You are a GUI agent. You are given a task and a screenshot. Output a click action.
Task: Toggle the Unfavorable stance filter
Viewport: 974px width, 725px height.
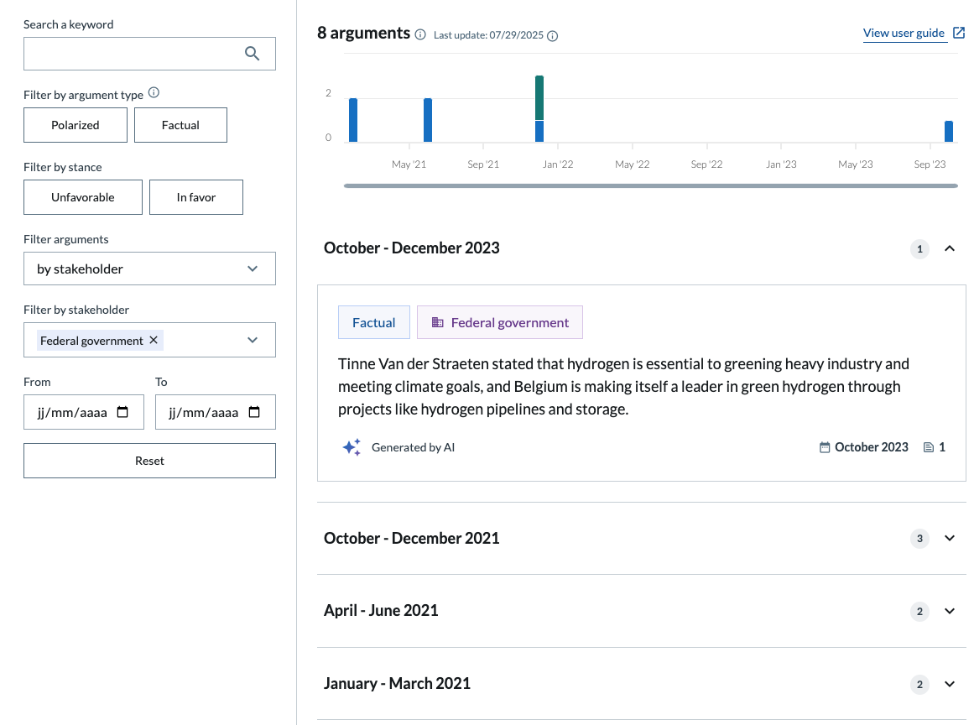pos(83,197)
